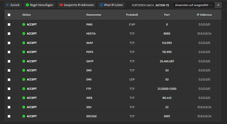
Task: Open the Anwenden auf ausgewählt dropdown
Action: [194, 5]
